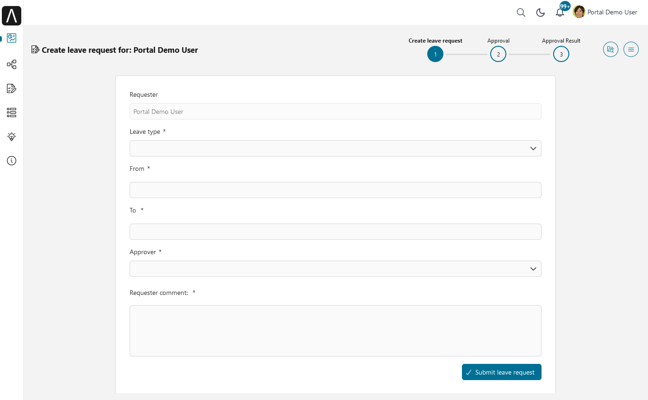Toggle dark mode moon icon

click(540, 12)
